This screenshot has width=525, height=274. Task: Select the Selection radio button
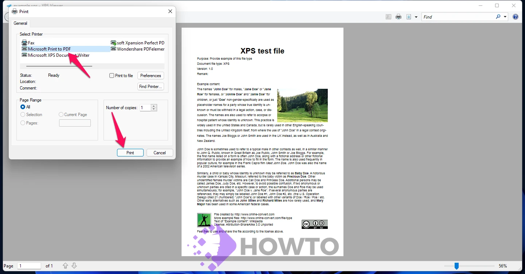(23, 115)
